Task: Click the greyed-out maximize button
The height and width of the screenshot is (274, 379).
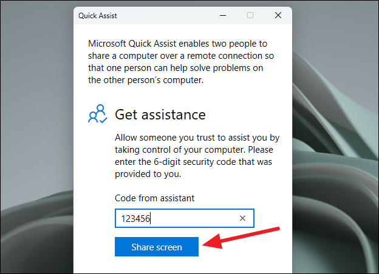Action: 250,15
